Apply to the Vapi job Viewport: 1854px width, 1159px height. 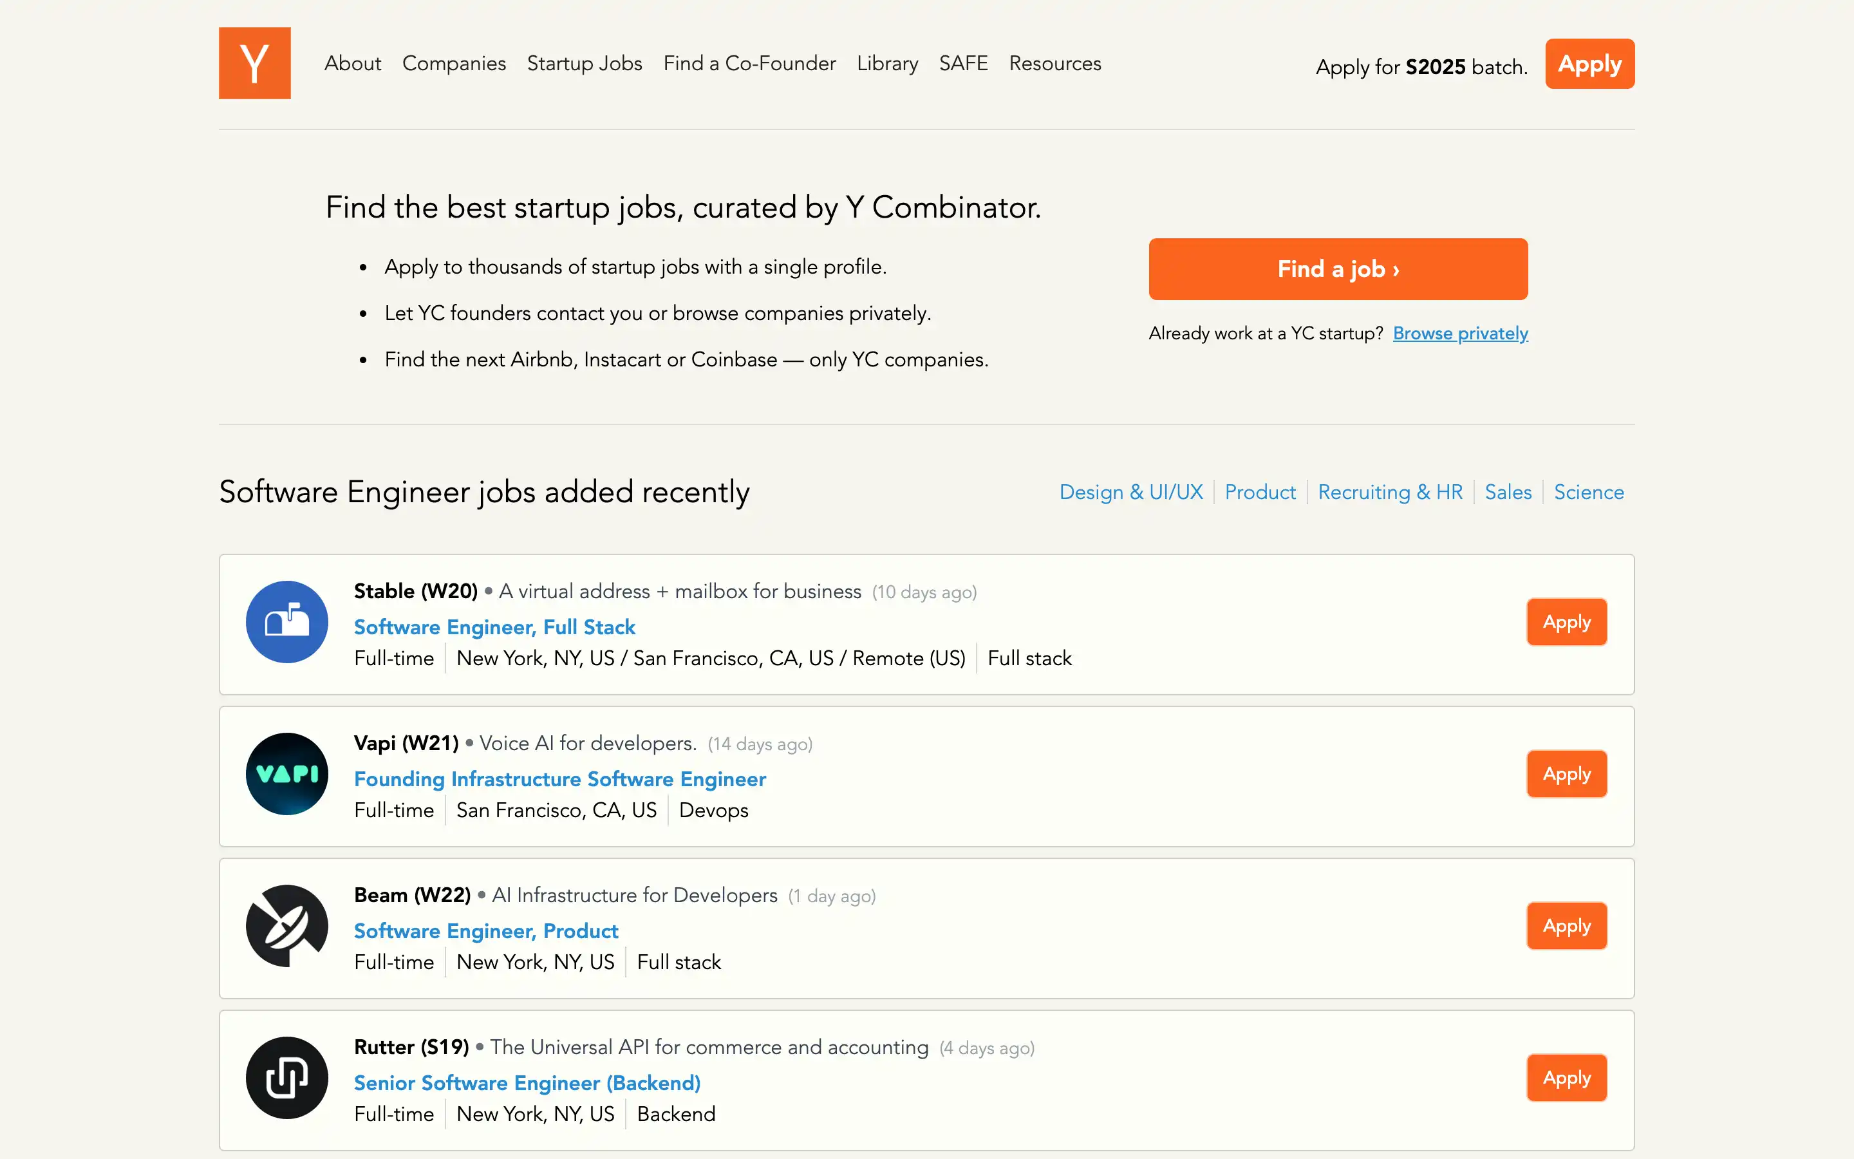(1567, 773)
